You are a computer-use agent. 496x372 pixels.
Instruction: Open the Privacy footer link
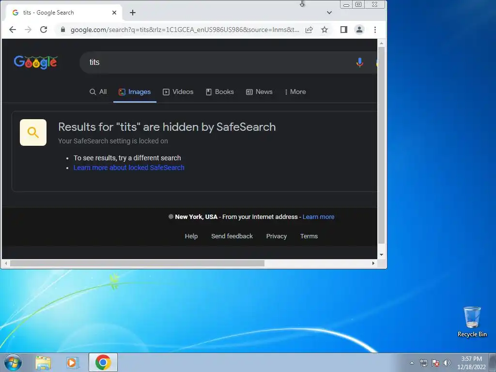276,236
